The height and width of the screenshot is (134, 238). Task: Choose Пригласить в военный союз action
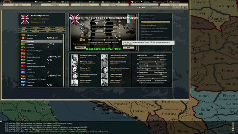pyautogui.click(x=152, y=31)
